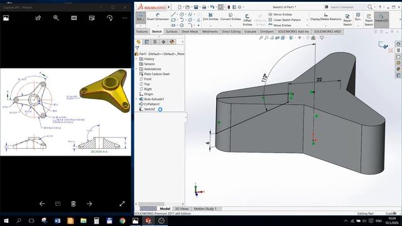402x226 pixels.
Task: Click the Print icon in SolidWorks toolbar
Action: coord(204,7)
